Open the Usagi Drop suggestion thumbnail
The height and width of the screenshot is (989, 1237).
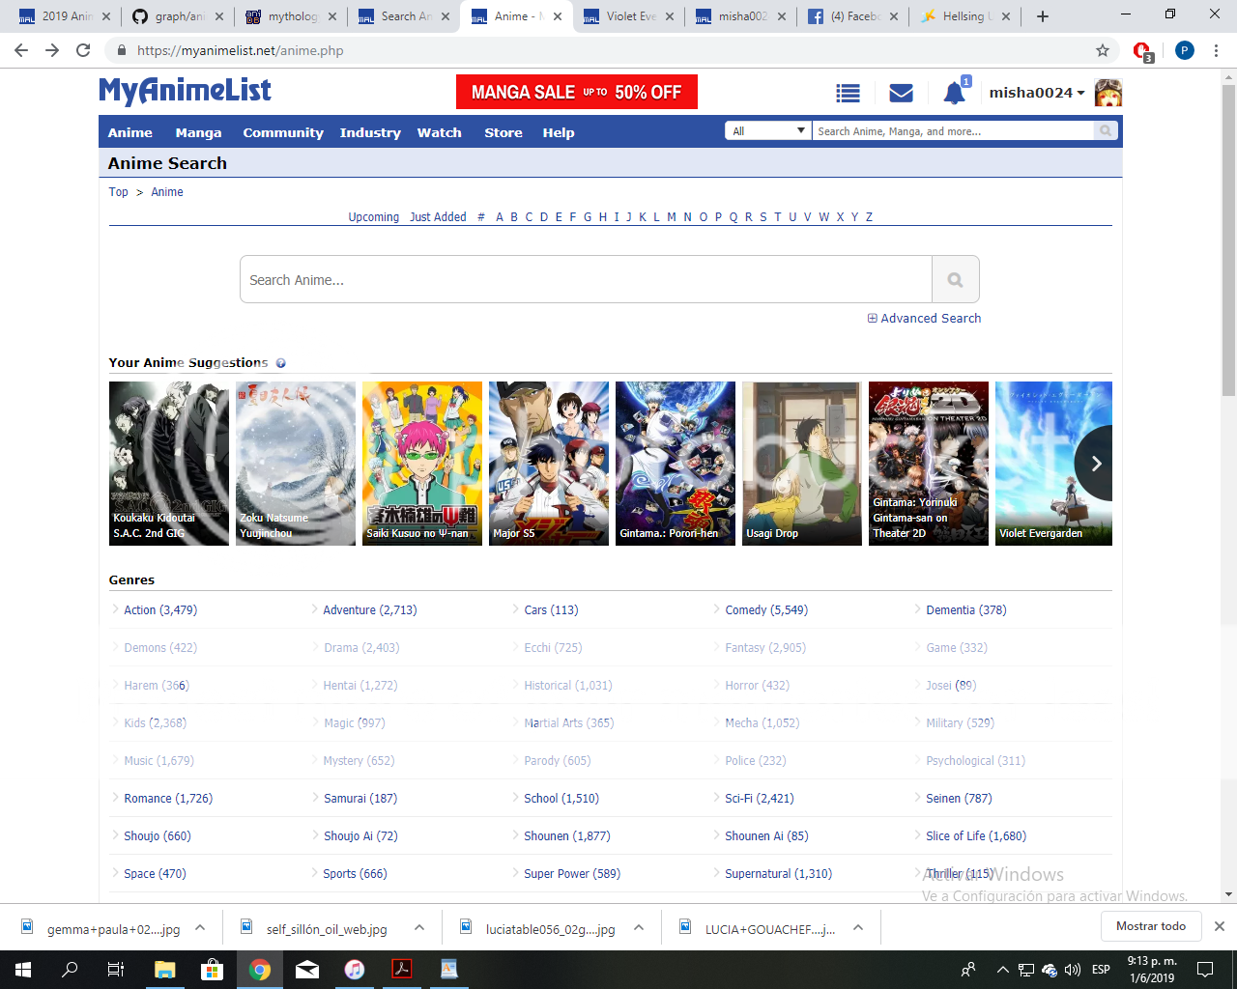click(x=801, y=464)
